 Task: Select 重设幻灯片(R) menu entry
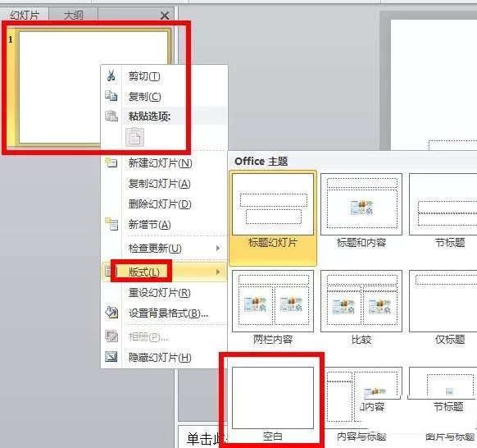159,292
